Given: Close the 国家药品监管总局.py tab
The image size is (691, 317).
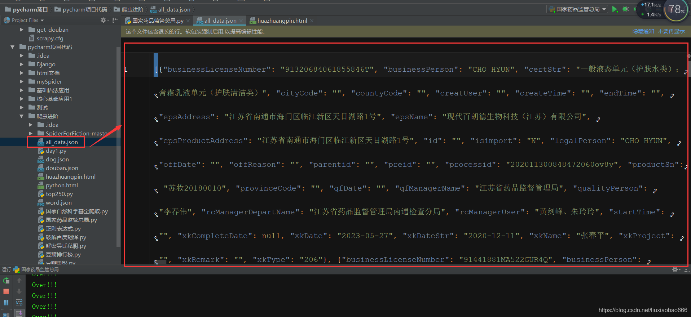Looking at the screenshot, I should (188, 21).
